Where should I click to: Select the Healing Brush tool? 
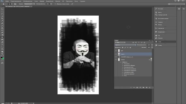click(x=2, y=23)
